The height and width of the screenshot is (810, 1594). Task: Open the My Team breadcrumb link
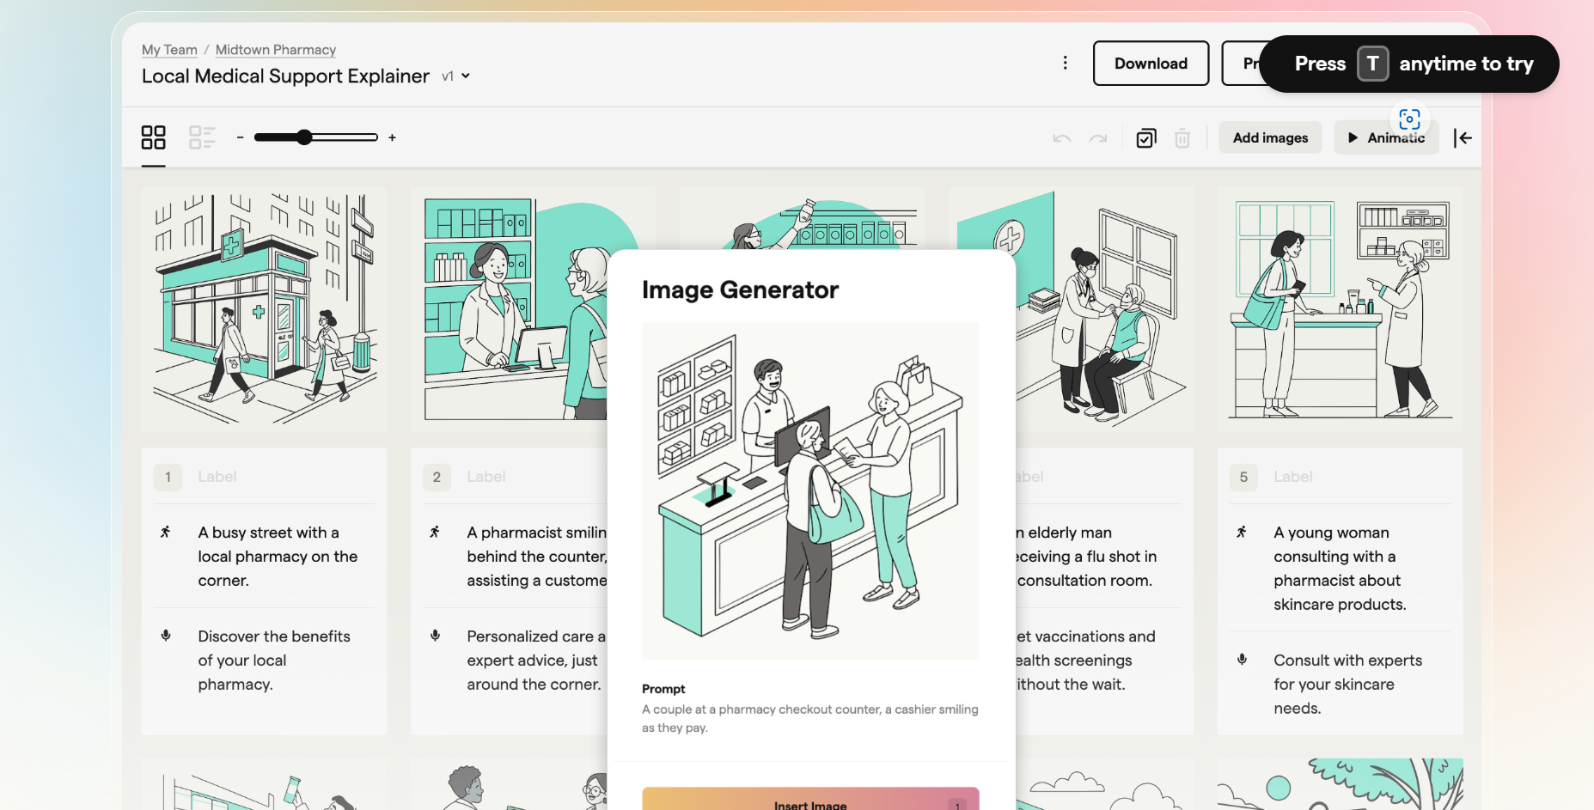(169, 50)
